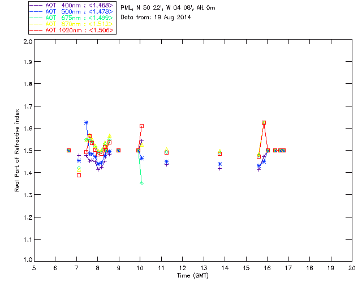Click the y-axis title 'Real Part of Refractive index'
Image resolution: width=362 pixels, height=290 pixels.
[x=16, y=151]
